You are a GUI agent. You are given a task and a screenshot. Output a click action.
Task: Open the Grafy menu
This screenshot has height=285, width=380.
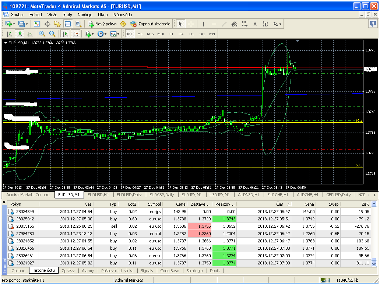click(67, 14)
